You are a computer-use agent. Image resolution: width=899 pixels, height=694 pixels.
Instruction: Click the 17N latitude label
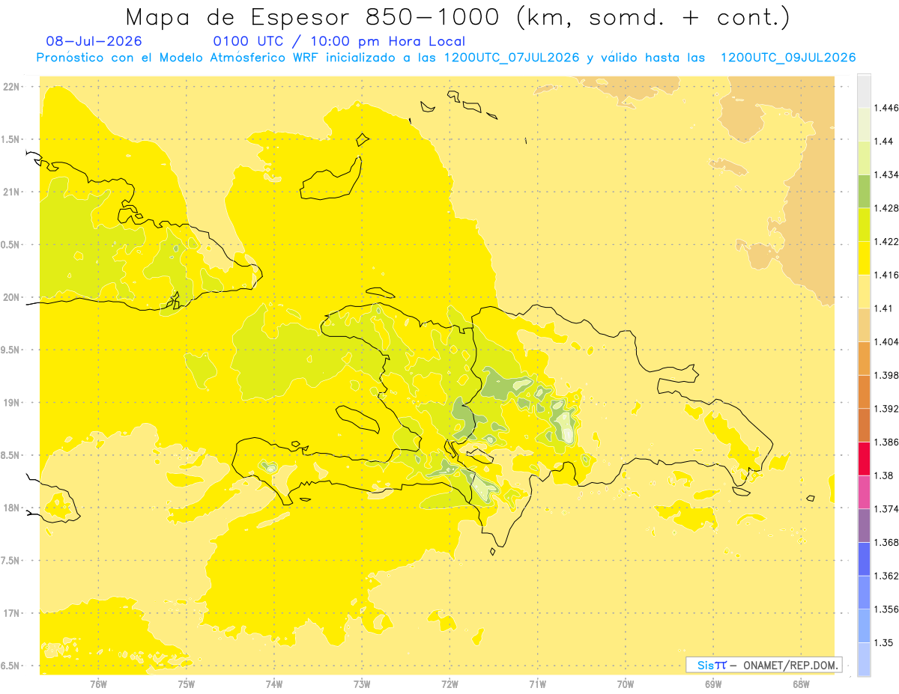[13, 613]
